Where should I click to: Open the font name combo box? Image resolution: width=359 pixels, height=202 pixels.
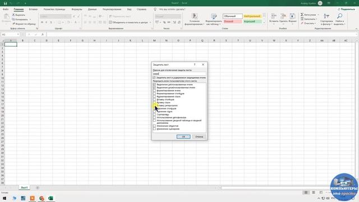[x=56, y=16]
